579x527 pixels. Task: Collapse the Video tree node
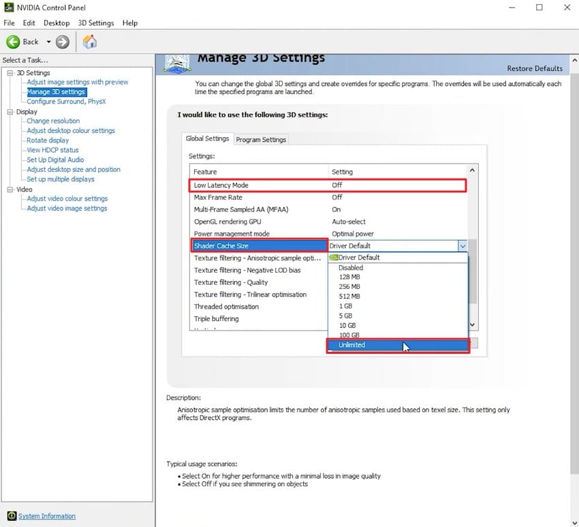[10, 190]
